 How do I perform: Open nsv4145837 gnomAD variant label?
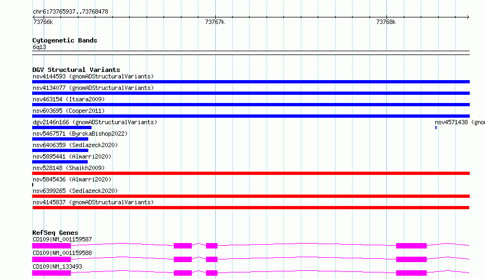click(x=93, y=202)
